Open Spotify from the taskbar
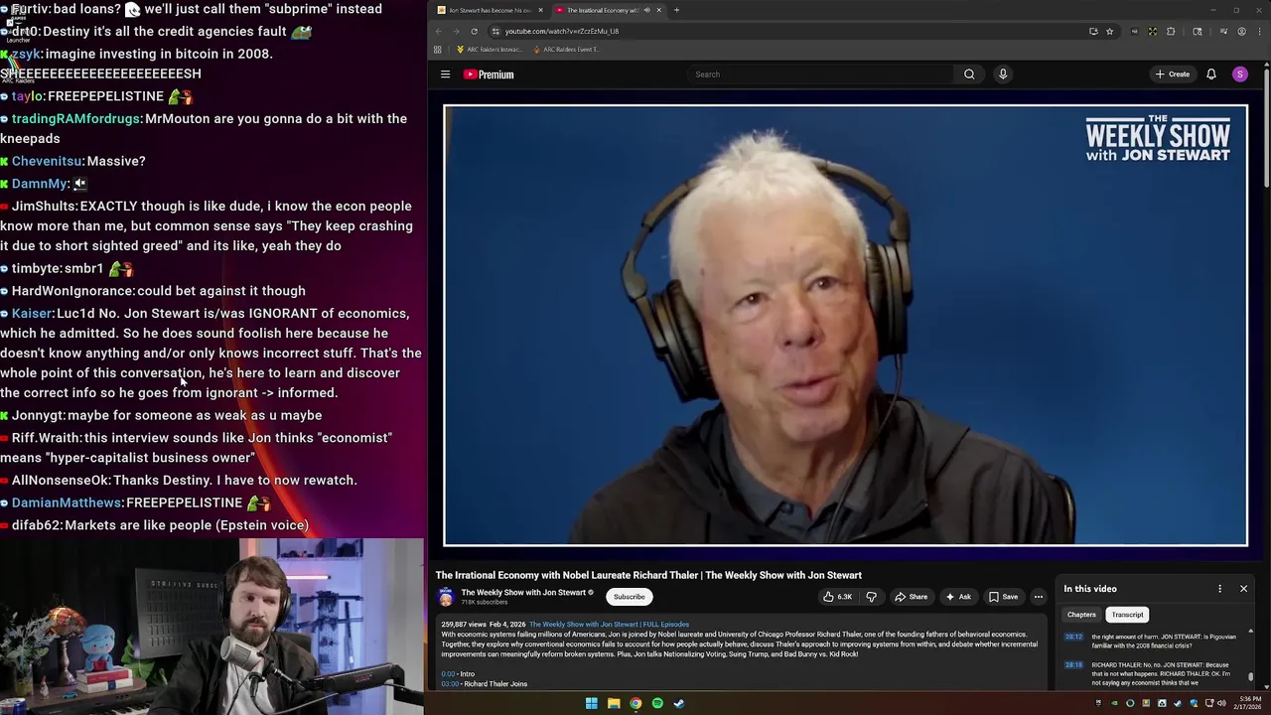The height and width of the screenshot is (715, 1271). tap(657, 703)
